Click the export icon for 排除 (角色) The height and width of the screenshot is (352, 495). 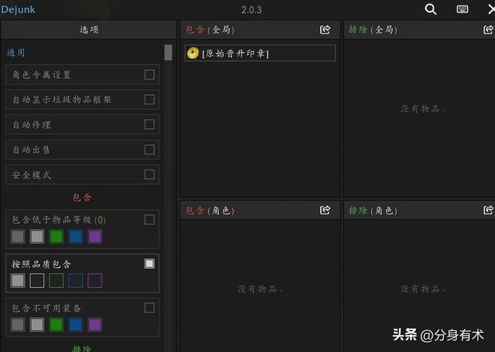coord(488,210)
